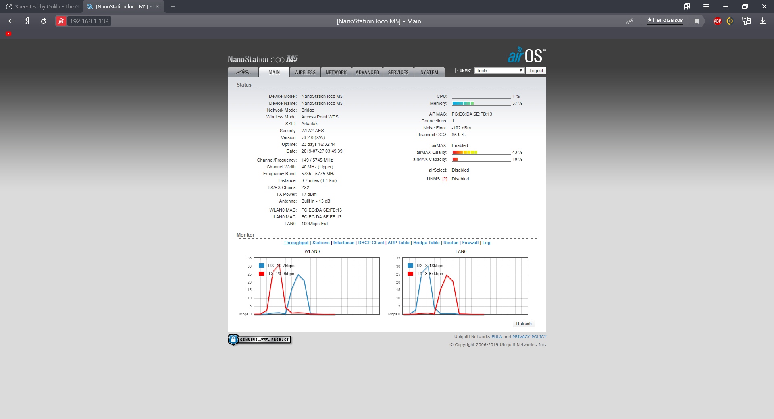Open the Interfaces monitor link
This screenshot has height=419, width=774.
(x=344, y=243)
